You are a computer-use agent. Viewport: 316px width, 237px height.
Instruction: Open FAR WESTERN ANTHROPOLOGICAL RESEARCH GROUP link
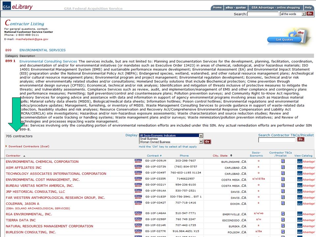click(x=55, y=198)
